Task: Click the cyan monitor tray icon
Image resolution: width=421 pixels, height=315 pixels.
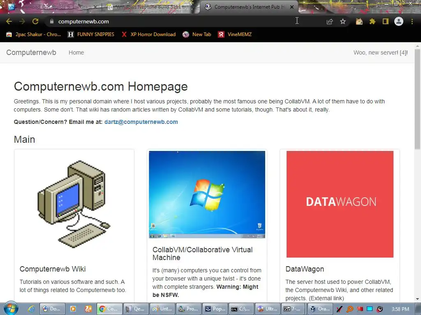Action: pyautogui.click(x=370, y=309)
